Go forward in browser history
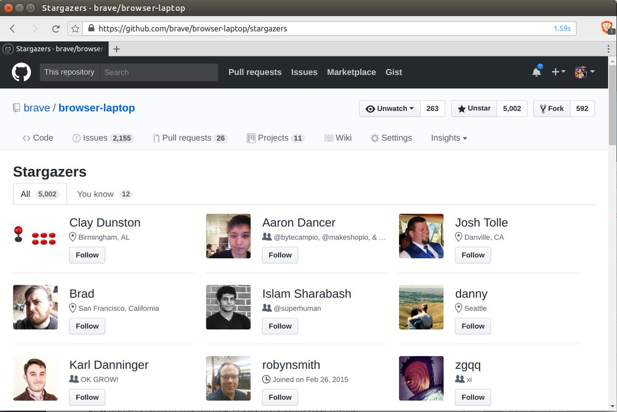This screenshot has height=412, width=617. (35, 29)
